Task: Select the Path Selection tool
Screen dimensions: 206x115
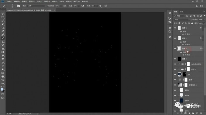Action: 3,69
